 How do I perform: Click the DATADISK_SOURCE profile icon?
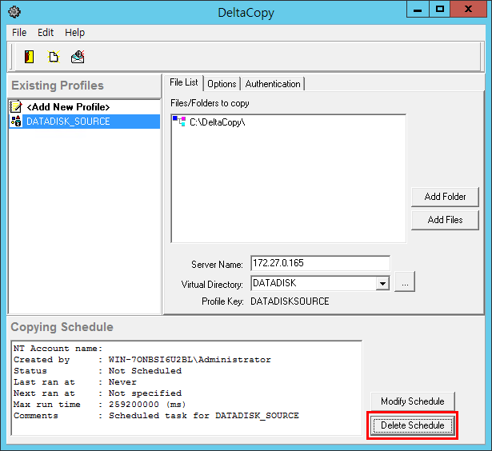(x=15, y=122)
